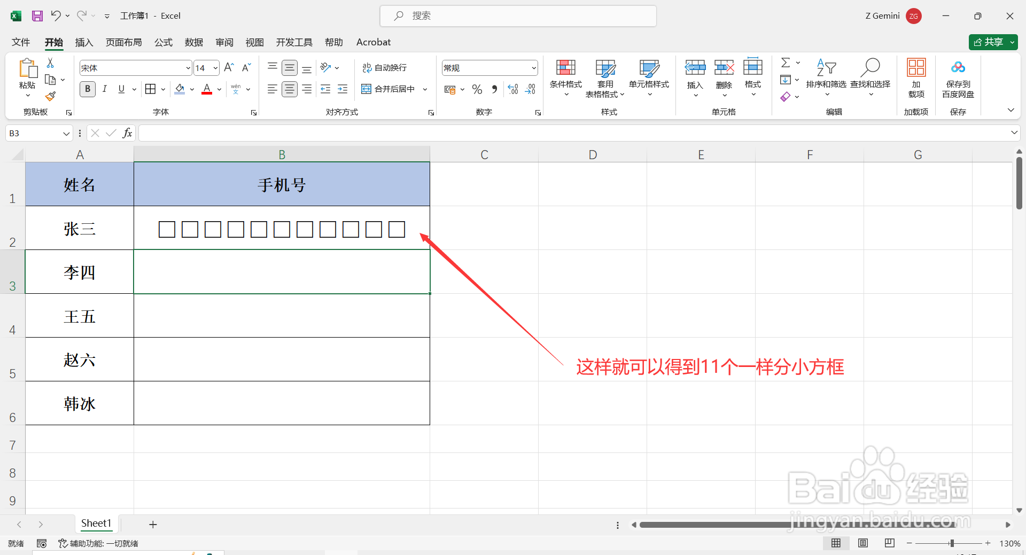This screenshot has height=555, width=1026.
Task: Add a new worksheet with the plus button
Action: [153, 524]
